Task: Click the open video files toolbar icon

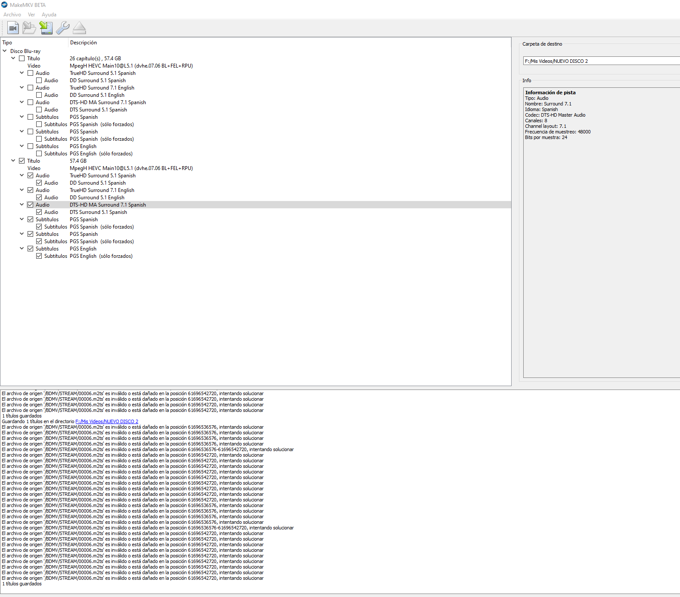Action: 13,28
